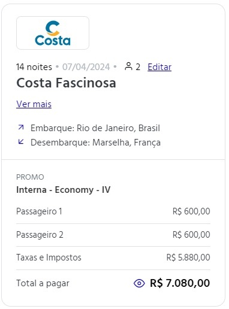Open the Editar link
Viewport: 229px width, 309px height.
(159, 67)
